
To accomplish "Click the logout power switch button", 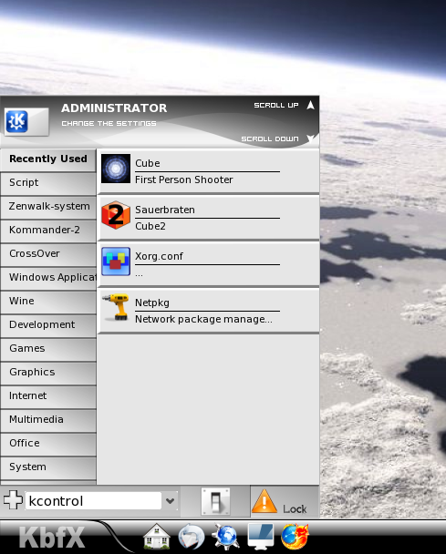I will click(x=215, y=501).
